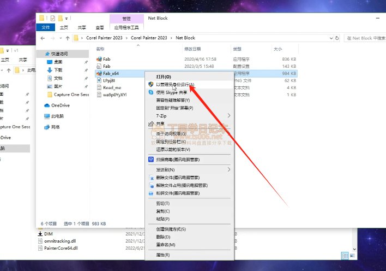The height and width of the screenshot is (271, 386).
Task: Click the new folder icon in quick access toolbar
Action: [x=60, y=18]
